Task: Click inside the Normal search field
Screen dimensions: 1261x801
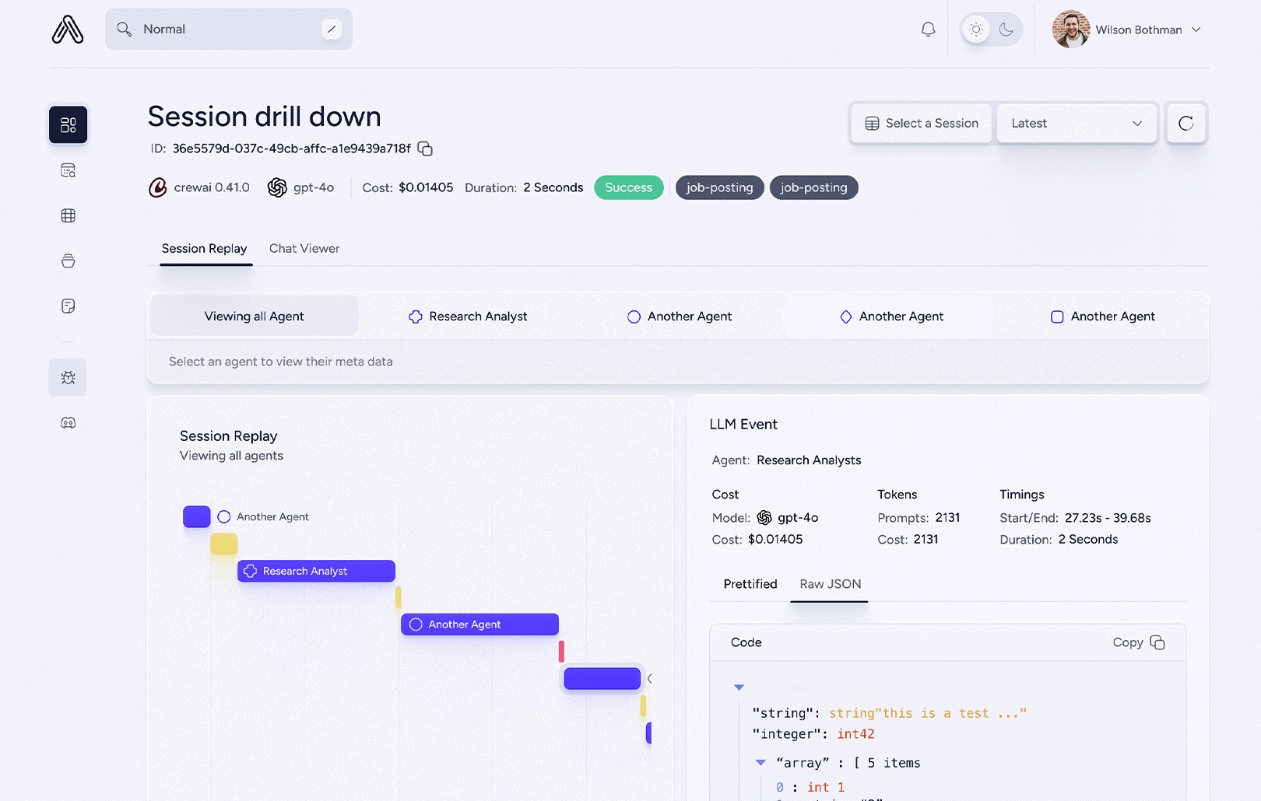Action: (218, 29)
